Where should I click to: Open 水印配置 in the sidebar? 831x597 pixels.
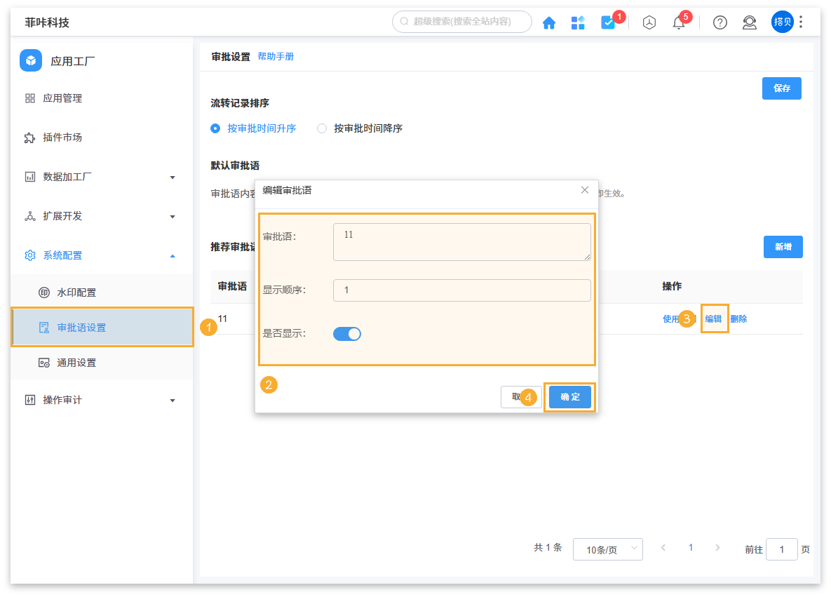tap(76, 293)
